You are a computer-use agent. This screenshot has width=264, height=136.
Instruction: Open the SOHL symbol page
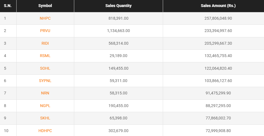click(x=45, y=68)
